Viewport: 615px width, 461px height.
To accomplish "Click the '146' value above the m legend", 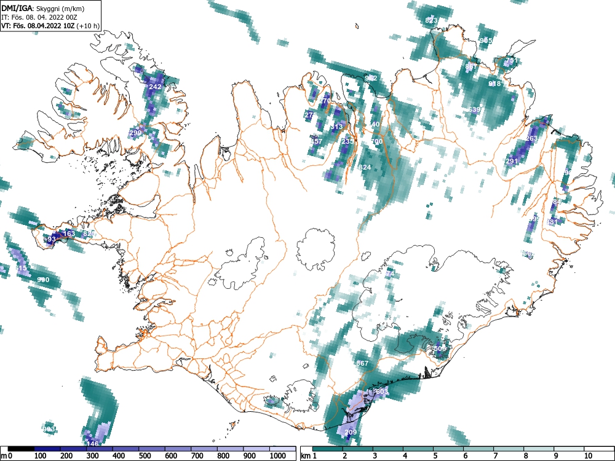I will [x=93, y=444].
